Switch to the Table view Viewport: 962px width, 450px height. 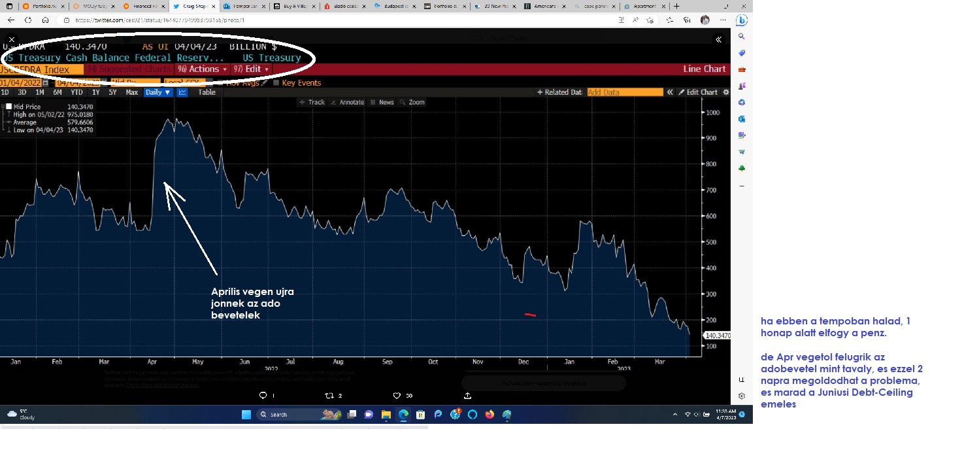207,92
